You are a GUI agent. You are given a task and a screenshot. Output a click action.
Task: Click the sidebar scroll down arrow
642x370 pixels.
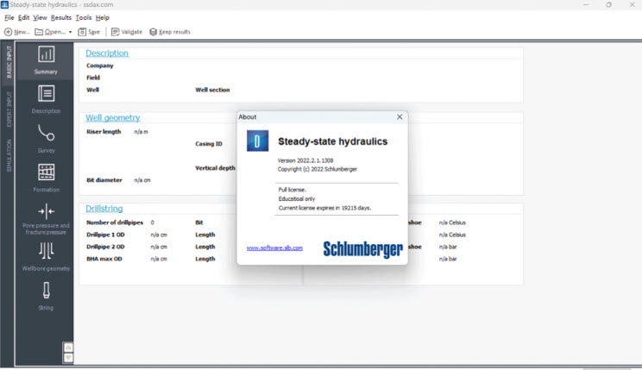[68, 355]
